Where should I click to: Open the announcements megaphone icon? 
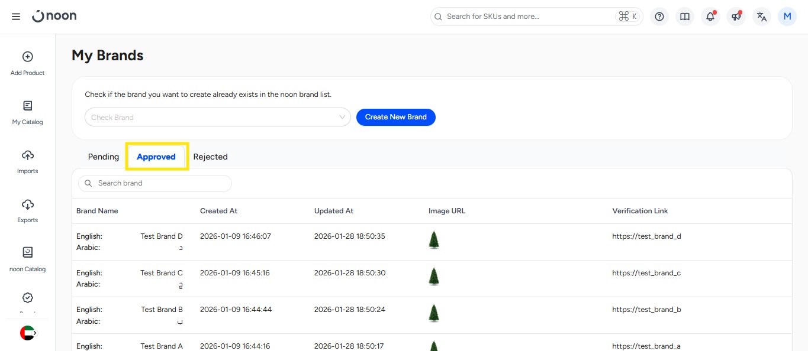(x=736, y=17)
